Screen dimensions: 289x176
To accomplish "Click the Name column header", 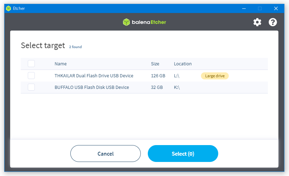I will (61, 64).
